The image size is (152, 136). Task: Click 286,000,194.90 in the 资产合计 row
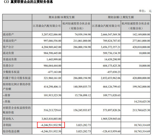82,47
